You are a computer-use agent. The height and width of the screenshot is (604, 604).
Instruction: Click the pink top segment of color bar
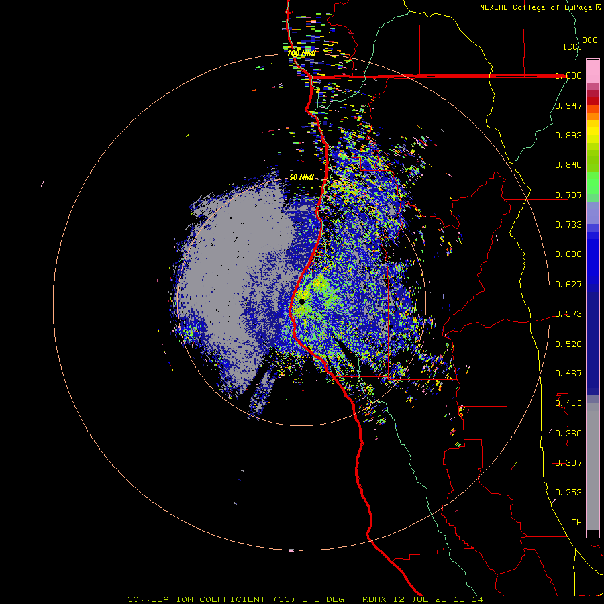[593, 71]
